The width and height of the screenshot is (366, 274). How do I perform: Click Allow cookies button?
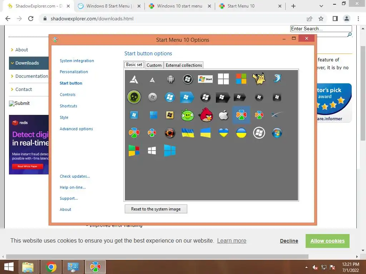click(327, 241)
